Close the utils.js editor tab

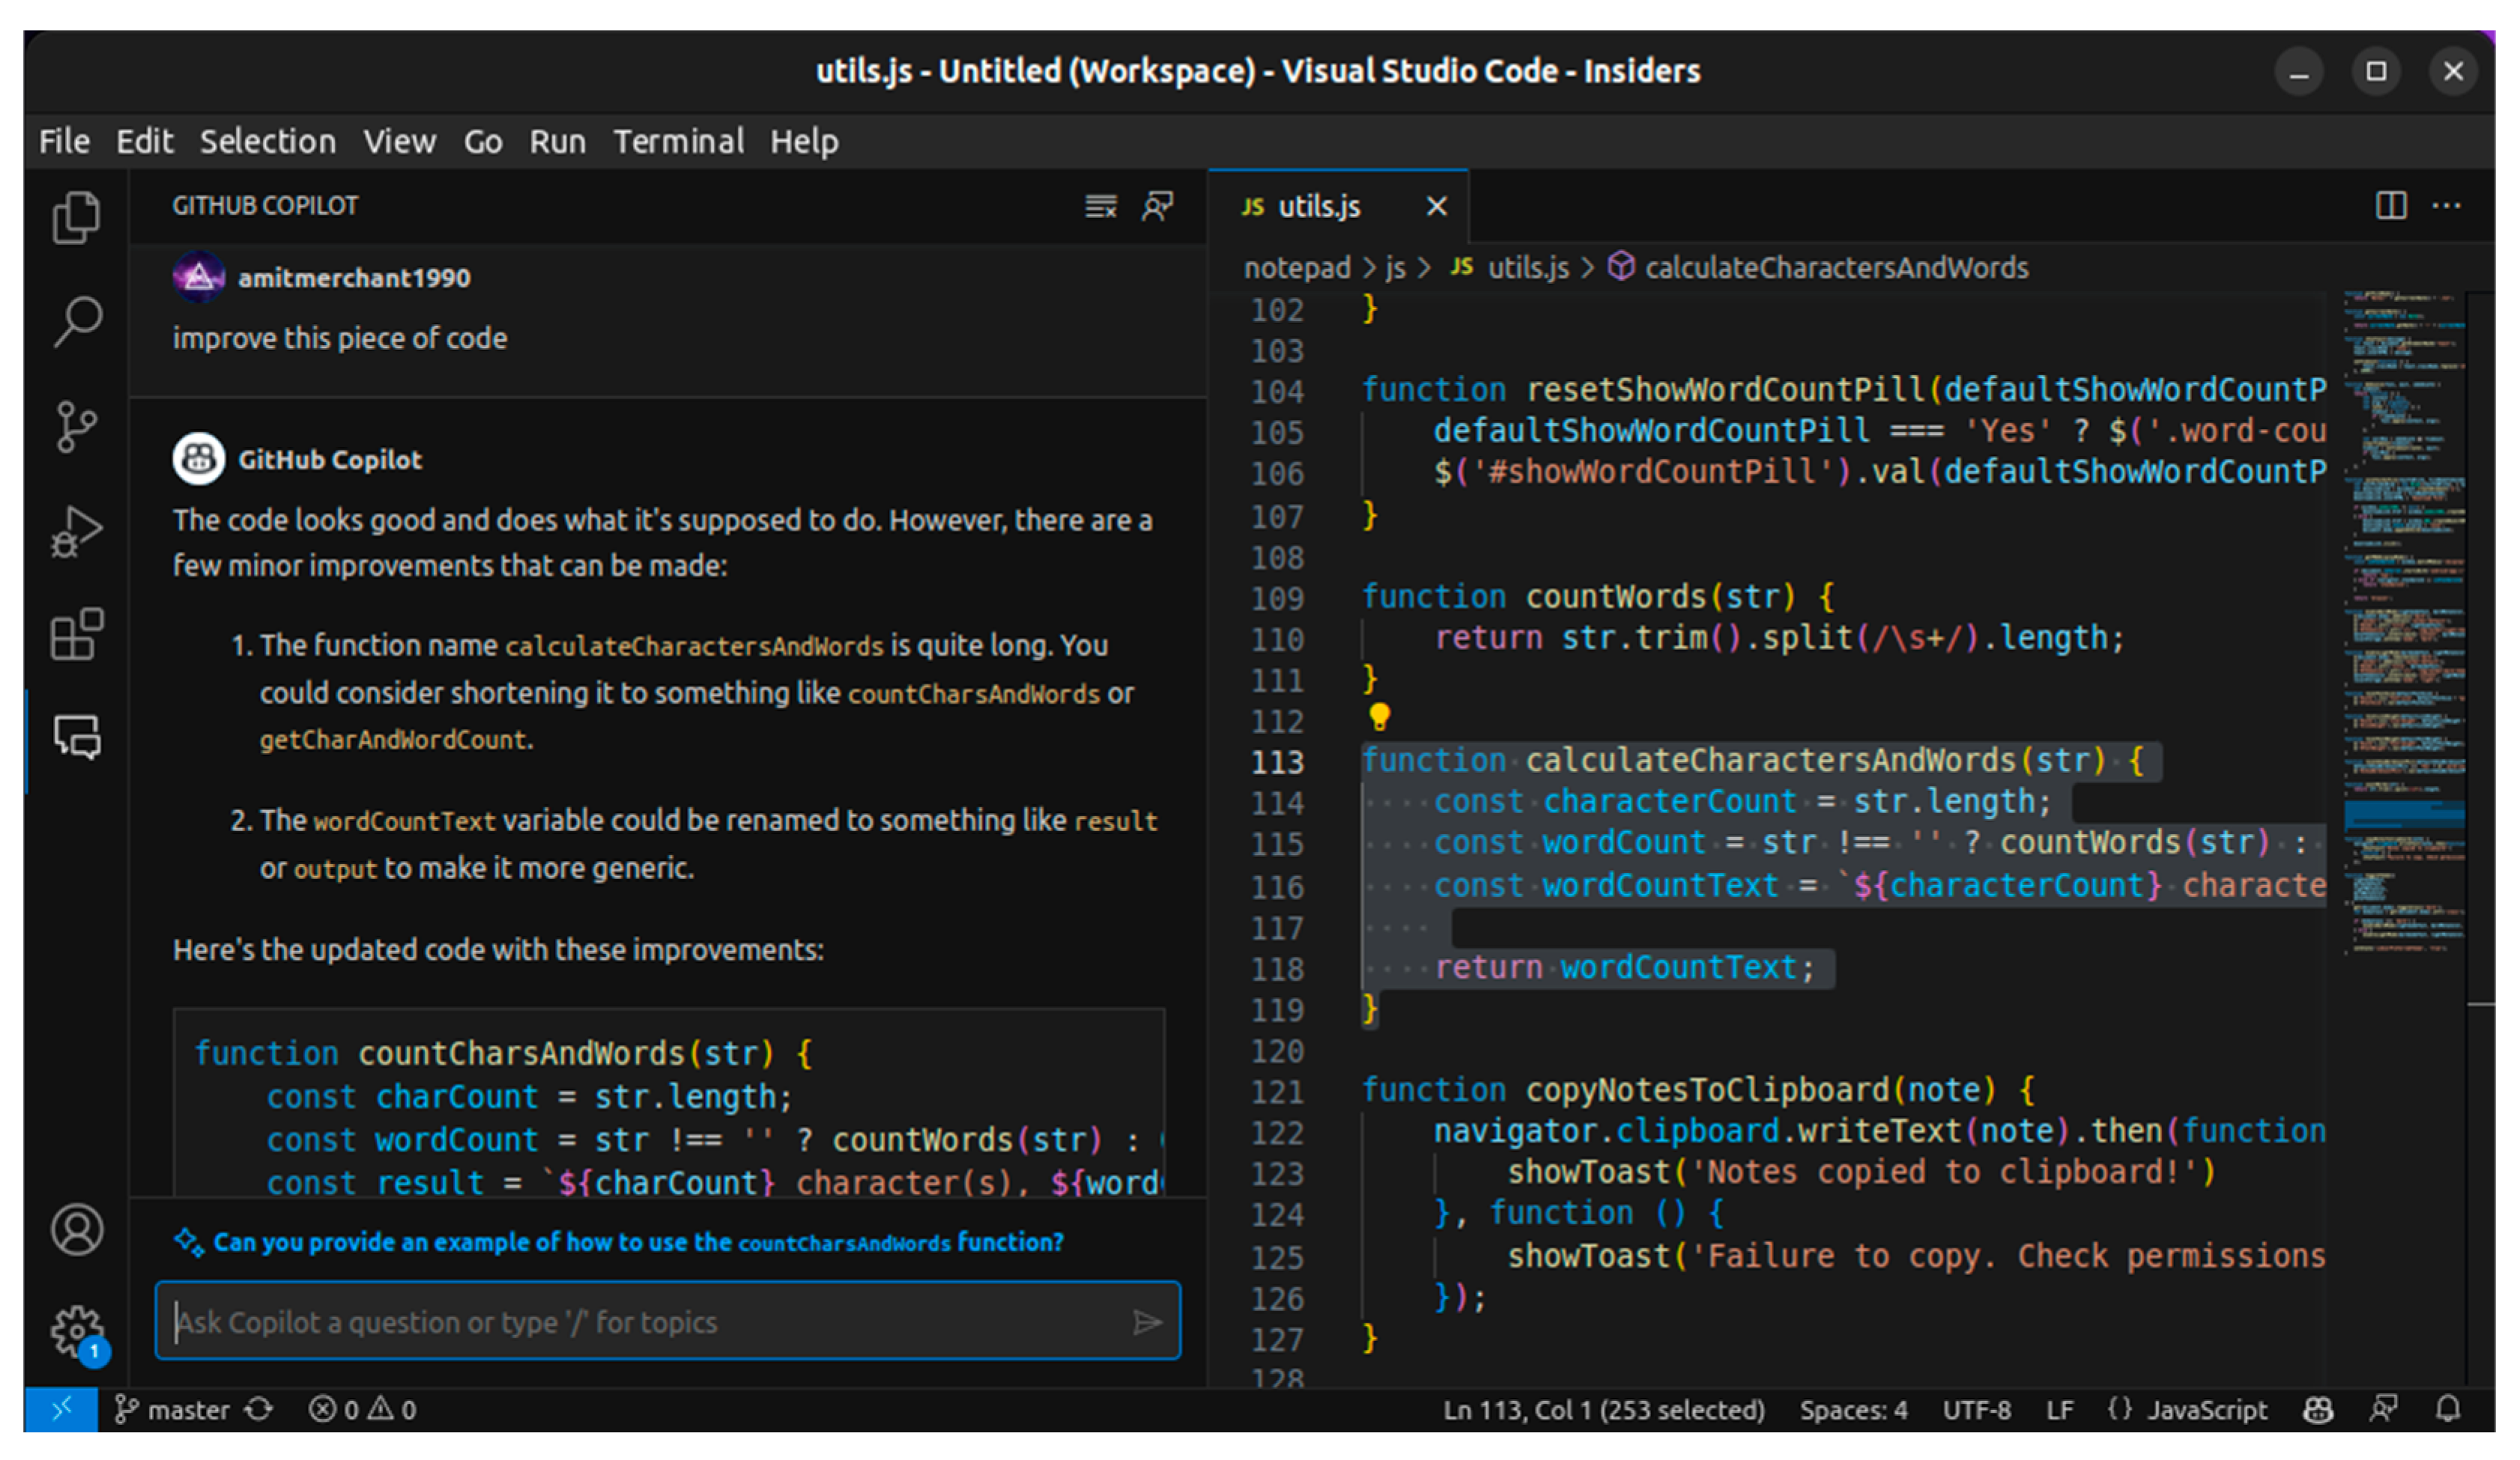[1436, 207]
